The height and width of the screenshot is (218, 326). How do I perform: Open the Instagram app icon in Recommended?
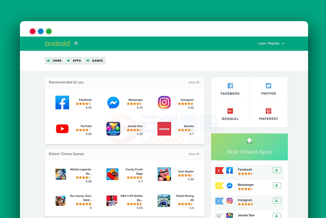tap(164, 102)
